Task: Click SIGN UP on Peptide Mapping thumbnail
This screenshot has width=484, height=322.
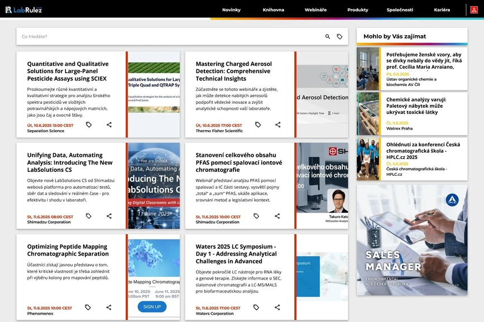Action: point(152,306)
